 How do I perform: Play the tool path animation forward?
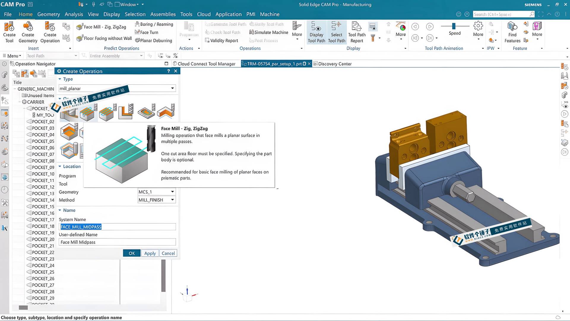coord(430,27)
